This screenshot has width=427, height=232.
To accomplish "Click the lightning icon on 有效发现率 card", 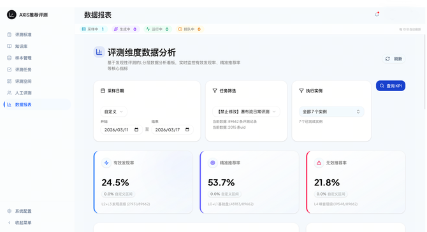I will (106, 163).
